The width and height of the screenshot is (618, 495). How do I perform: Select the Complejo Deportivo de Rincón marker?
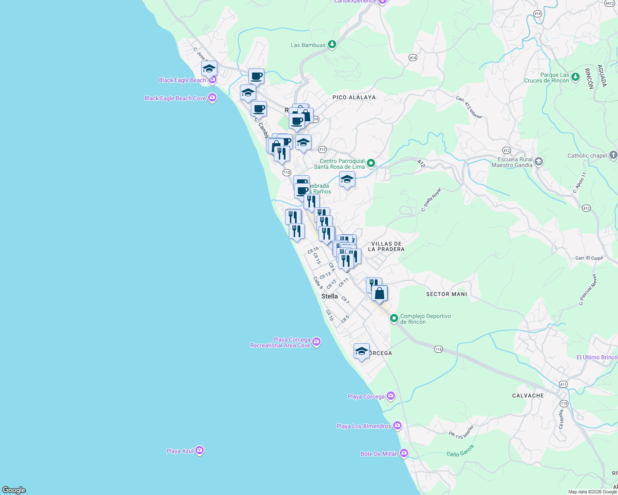click(x=394, y=318)
